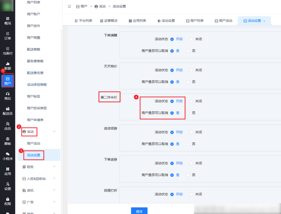Screen dimensions: 281x214
Task: Open 配送策略 menu item
Action: pos(33,49)
